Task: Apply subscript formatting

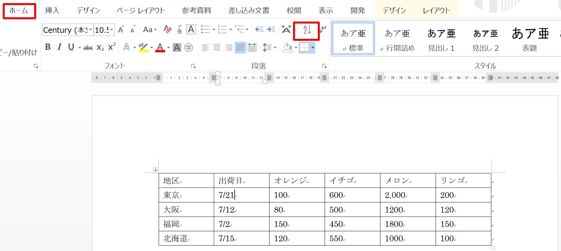Action: click(x=100, y=47)
